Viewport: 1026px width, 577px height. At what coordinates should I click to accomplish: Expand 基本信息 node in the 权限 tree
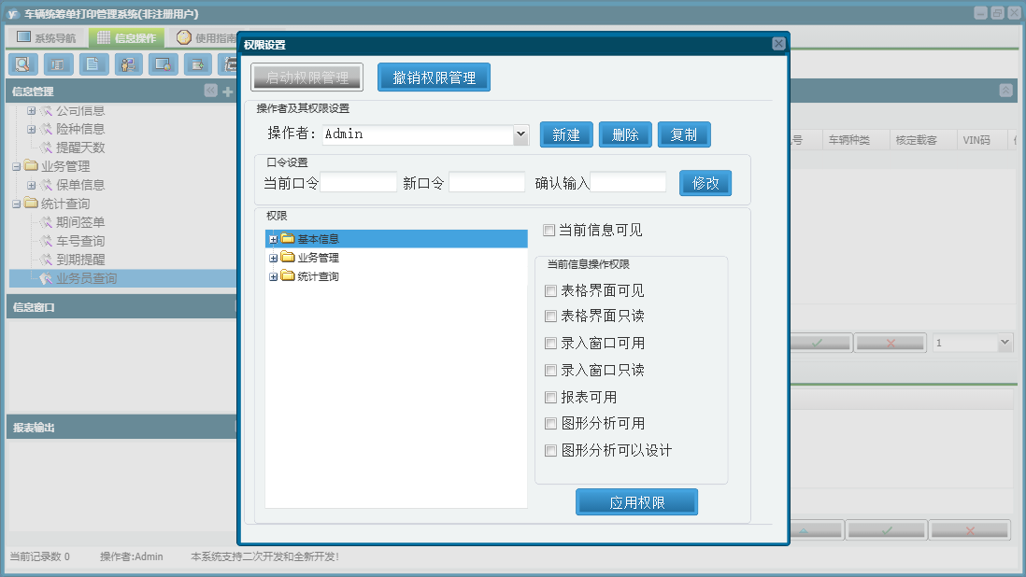[x=274, y=239]
